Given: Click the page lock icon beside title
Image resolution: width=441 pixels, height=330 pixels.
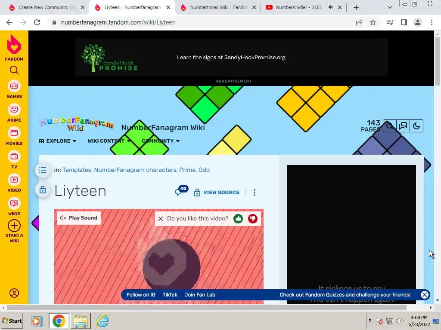Looking at the screenshot, I should 43,189.
